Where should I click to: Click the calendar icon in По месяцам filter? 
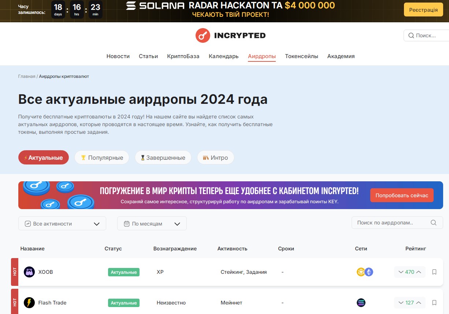127,224
